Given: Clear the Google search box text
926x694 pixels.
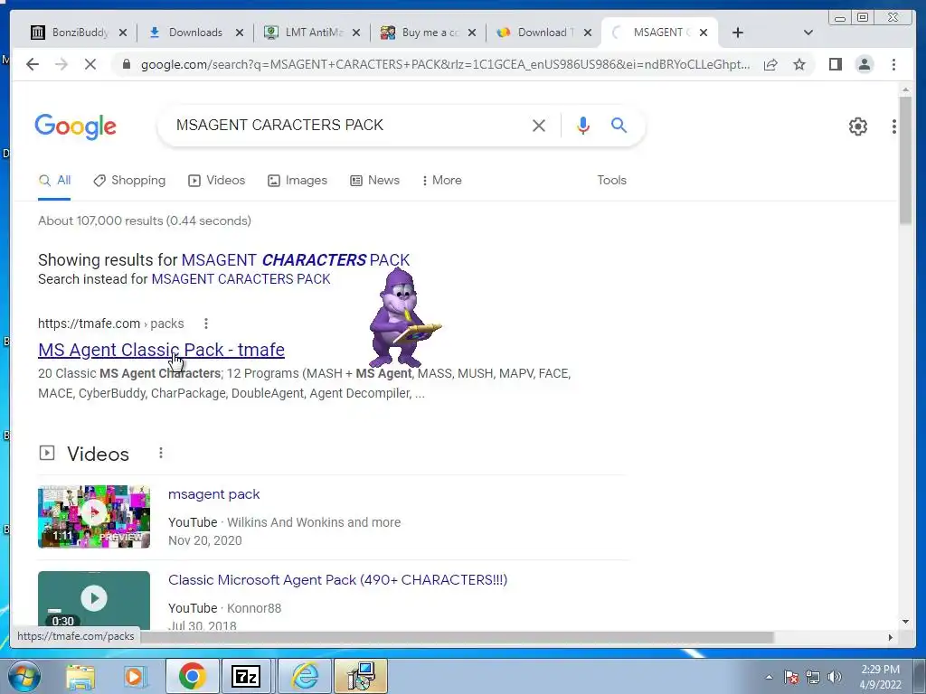Looking at the screenshot, I should coord(539,125).
